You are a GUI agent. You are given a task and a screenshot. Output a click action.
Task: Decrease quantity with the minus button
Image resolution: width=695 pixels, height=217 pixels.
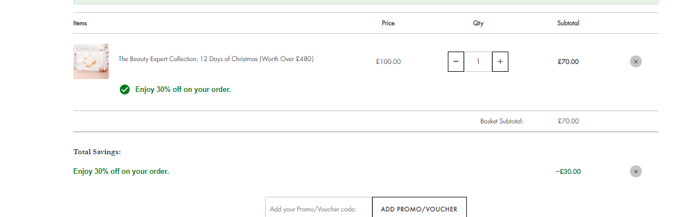[x=456, y=62]
